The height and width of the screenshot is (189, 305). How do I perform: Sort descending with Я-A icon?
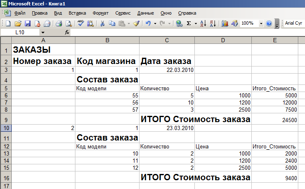(x=213, y=23)
